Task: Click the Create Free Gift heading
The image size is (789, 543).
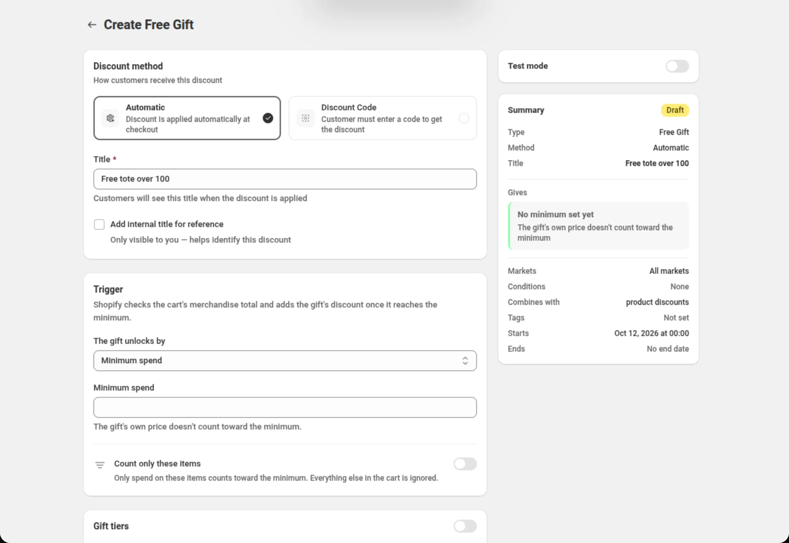Action: (149, 25)
